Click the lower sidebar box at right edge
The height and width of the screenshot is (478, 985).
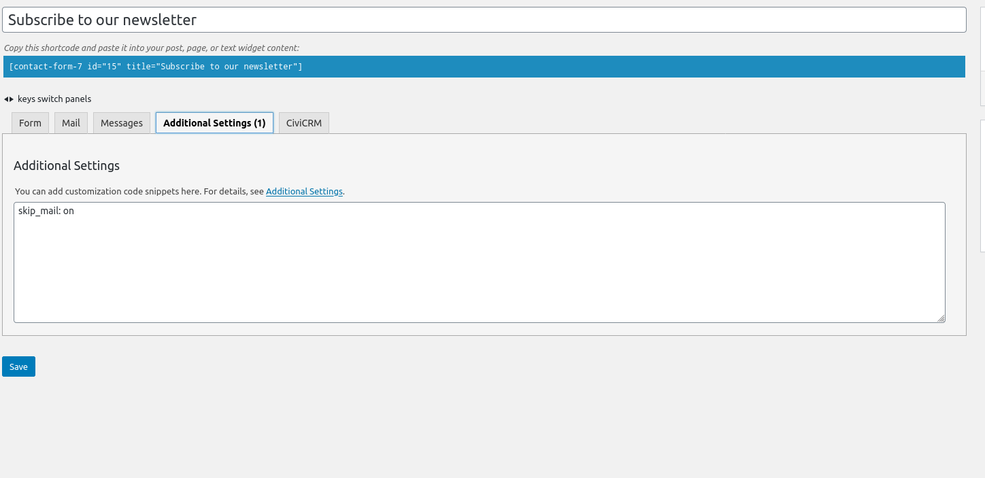pyautogui.click(x=982, y=185)
